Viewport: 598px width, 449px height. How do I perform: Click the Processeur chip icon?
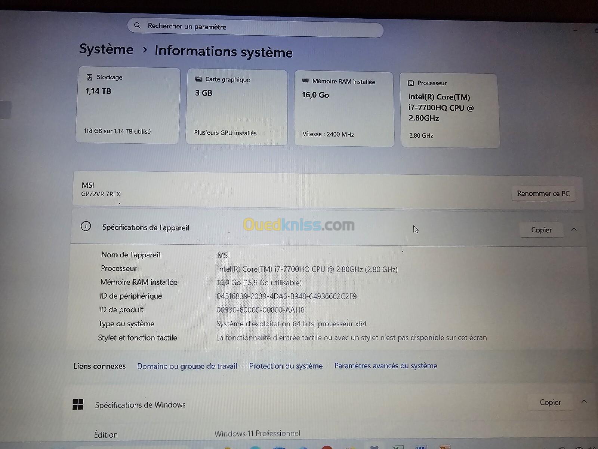411,83
